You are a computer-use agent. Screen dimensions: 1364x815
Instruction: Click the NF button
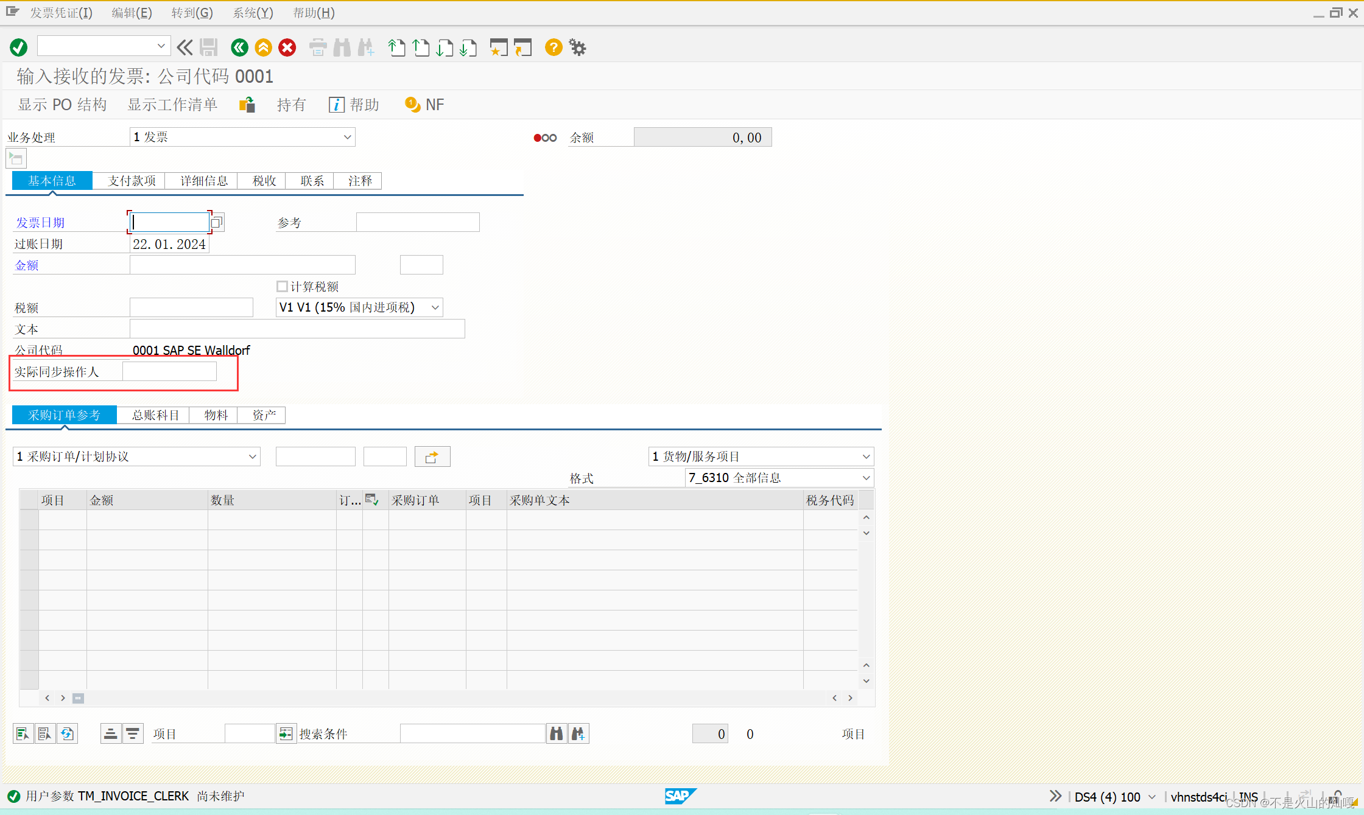tap(424, 105)
